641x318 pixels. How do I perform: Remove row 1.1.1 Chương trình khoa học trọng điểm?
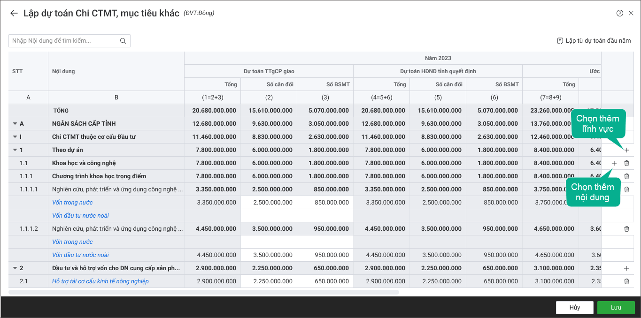click(626, 176)
